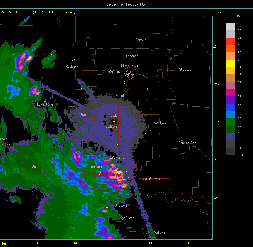Click the Banff label

click(x=36, y=166)
